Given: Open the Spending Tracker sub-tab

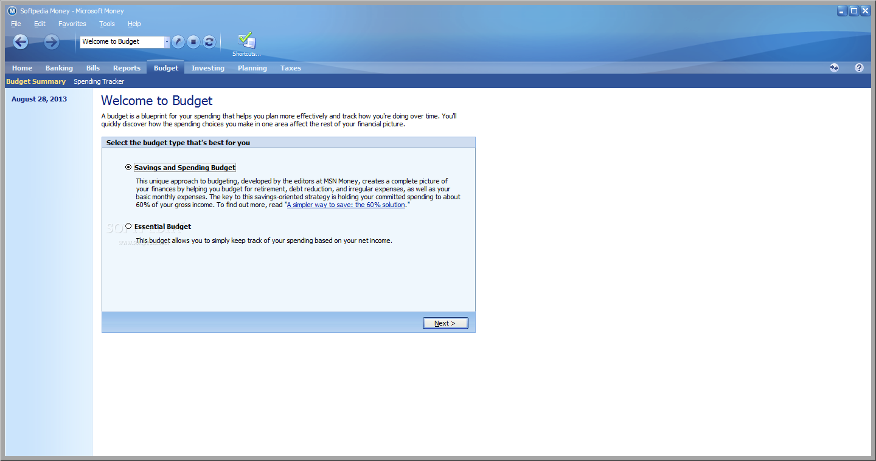Looking at the screenshot, I should coord(99,81).
